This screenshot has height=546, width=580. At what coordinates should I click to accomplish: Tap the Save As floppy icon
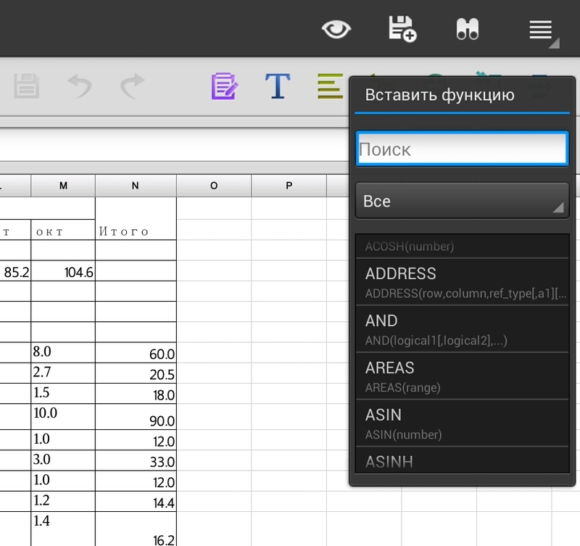click(x=402, y=29)
